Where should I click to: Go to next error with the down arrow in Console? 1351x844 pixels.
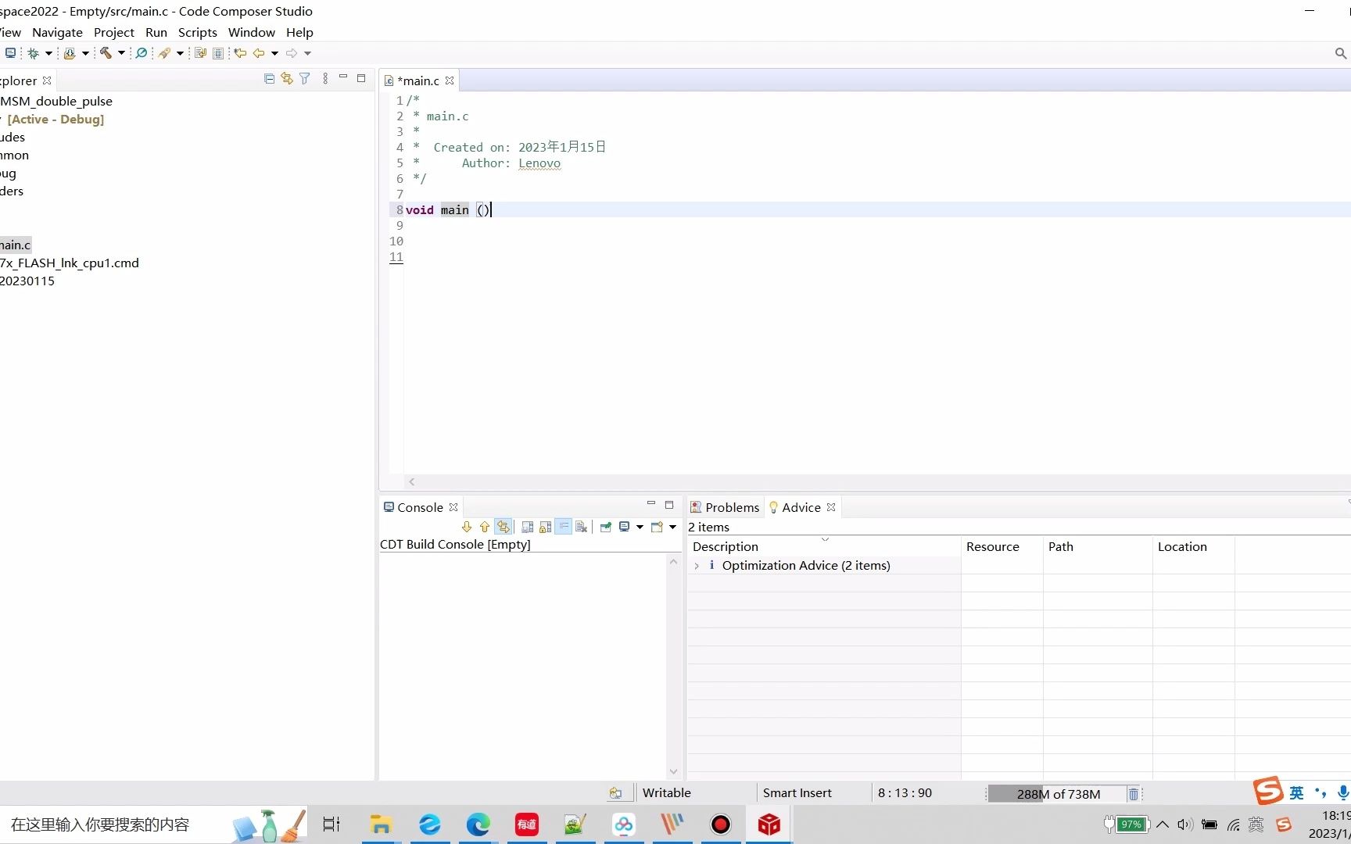467,527
